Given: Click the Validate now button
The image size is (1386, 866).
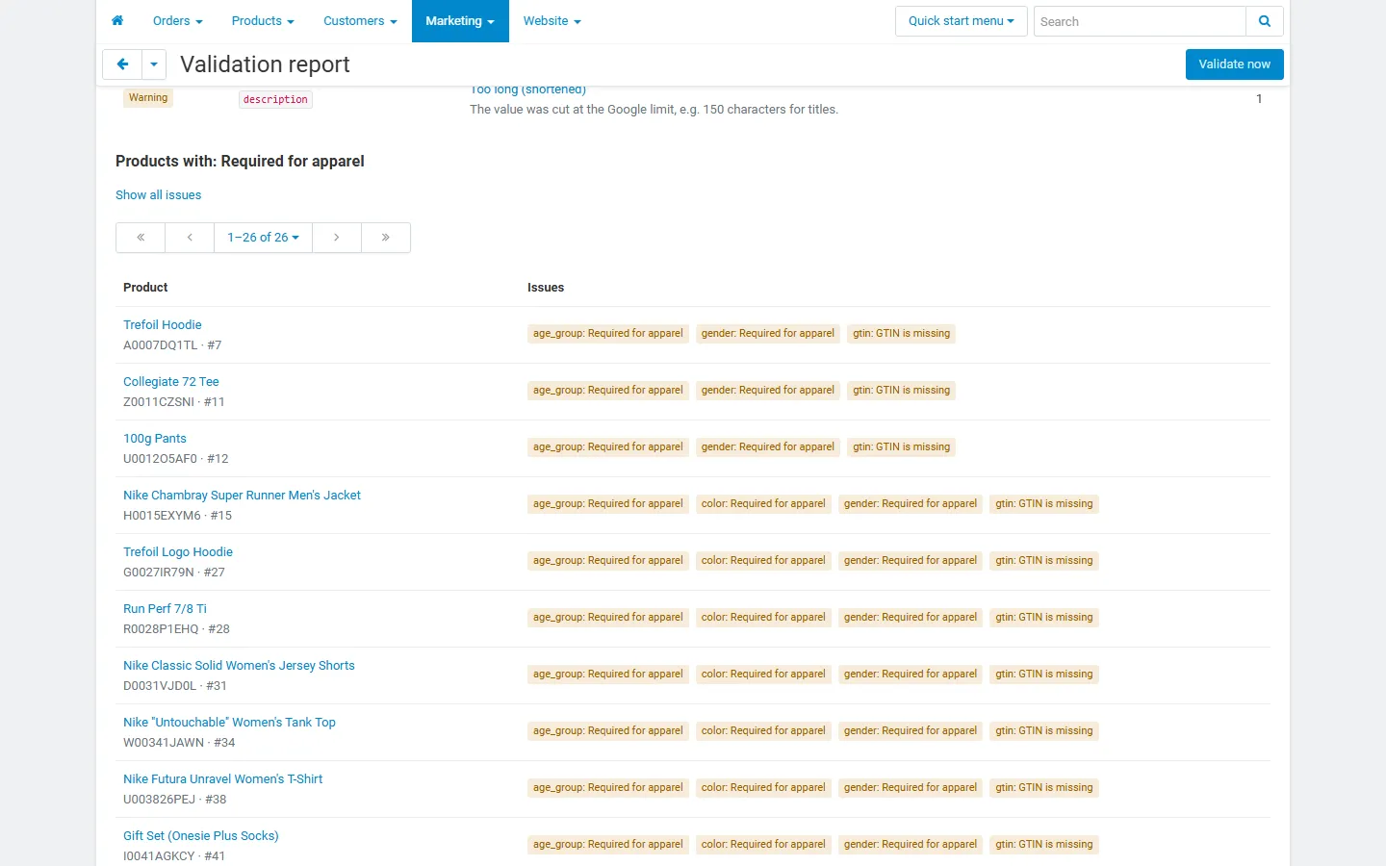Looking at the screenshot, I should (1235, 64).
